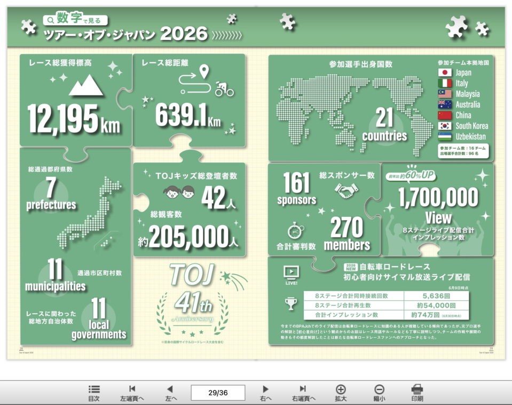Image resolution: width=512 pixels, height=405 pixels.
Task: Click the '161 sponsors' text
Action: coord(296,189)
